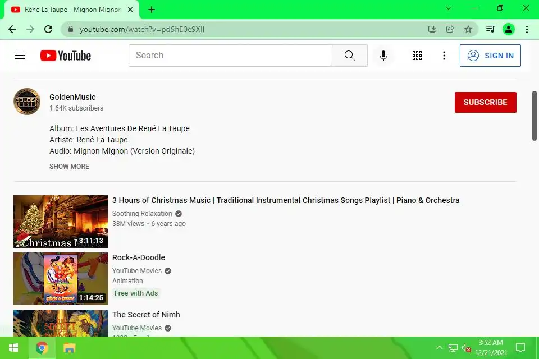Open media controls icon in toolbar
The width and height of the screenshot is (539, 359).
click(491, 29)
